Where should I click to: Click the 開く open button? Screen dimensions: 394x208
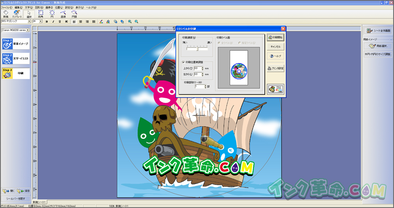[x=8, y=191]
